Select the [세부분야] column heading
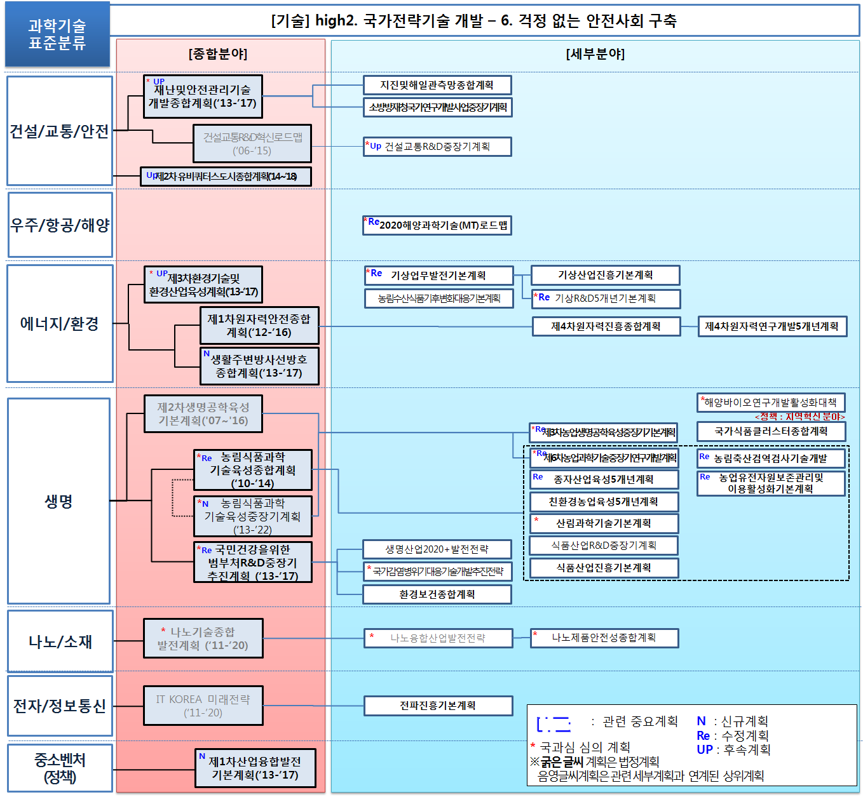This screenshot has width=863, height=797. [x=595, y=54]
